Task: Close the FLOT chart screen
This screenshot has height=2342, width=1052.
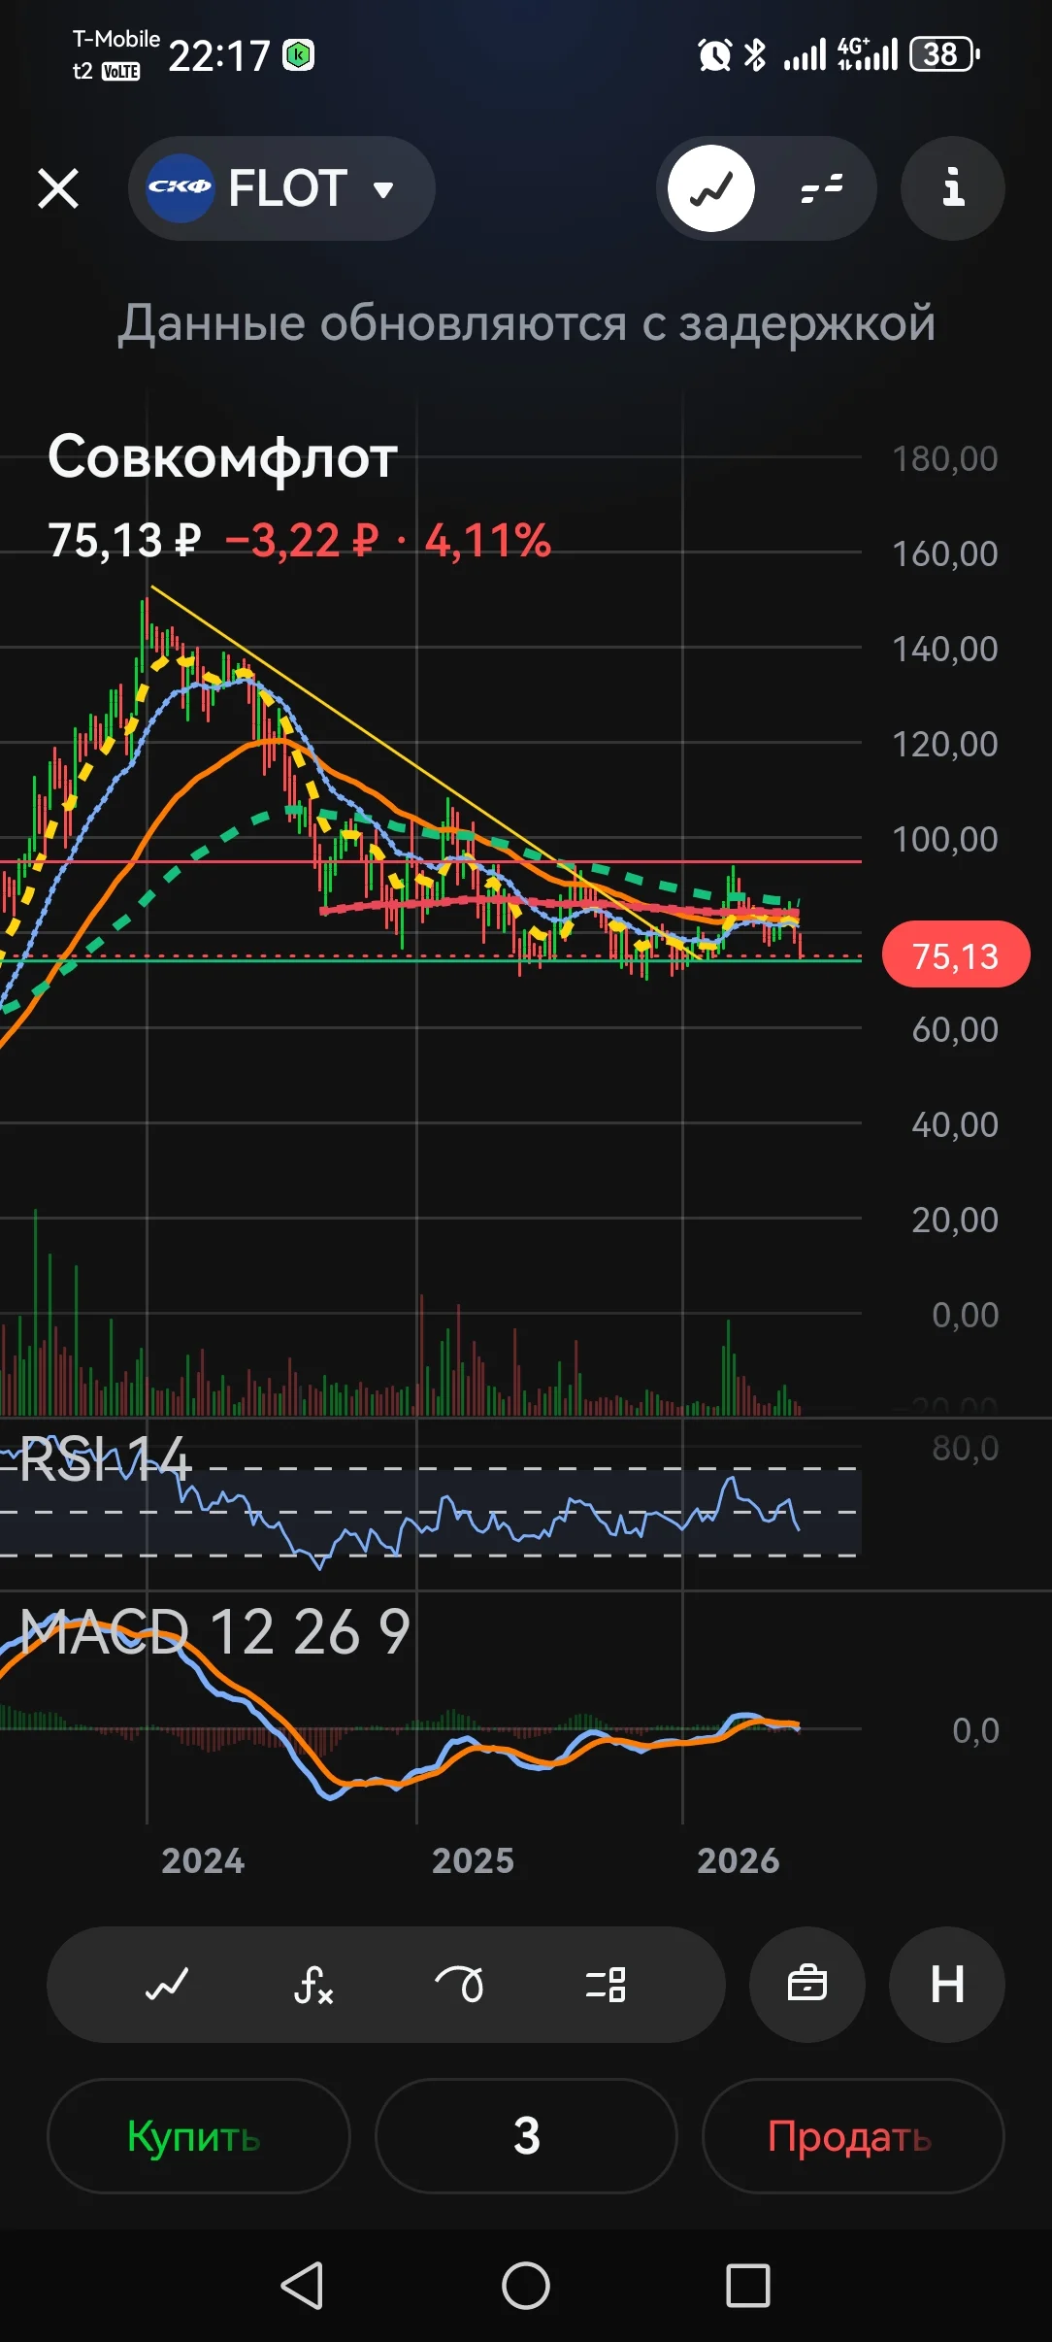Action: (58, 188)
